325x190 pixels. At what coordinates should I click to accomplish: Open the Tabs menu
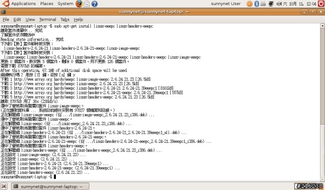pyautogui.click(x=64, y=19)
